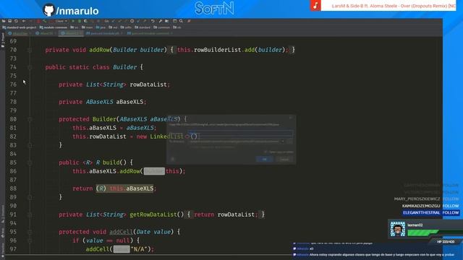This screenshot has height=260, width=463.
Task: Click OK in the Copy dialog
Action: [264, 159]
